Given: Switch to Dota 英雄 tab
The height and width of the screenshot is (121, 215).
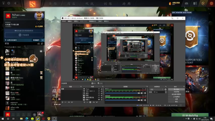Looking at the screenshot, I should (53, 3).
